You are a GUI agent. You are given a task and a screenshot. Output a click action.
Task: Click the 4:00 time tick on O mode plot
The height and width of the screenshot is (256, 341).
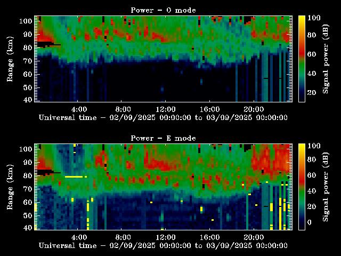79,108
